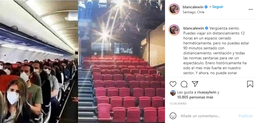Open blancalewin username in header
The image size is (257, 123).
pos(193,7)
